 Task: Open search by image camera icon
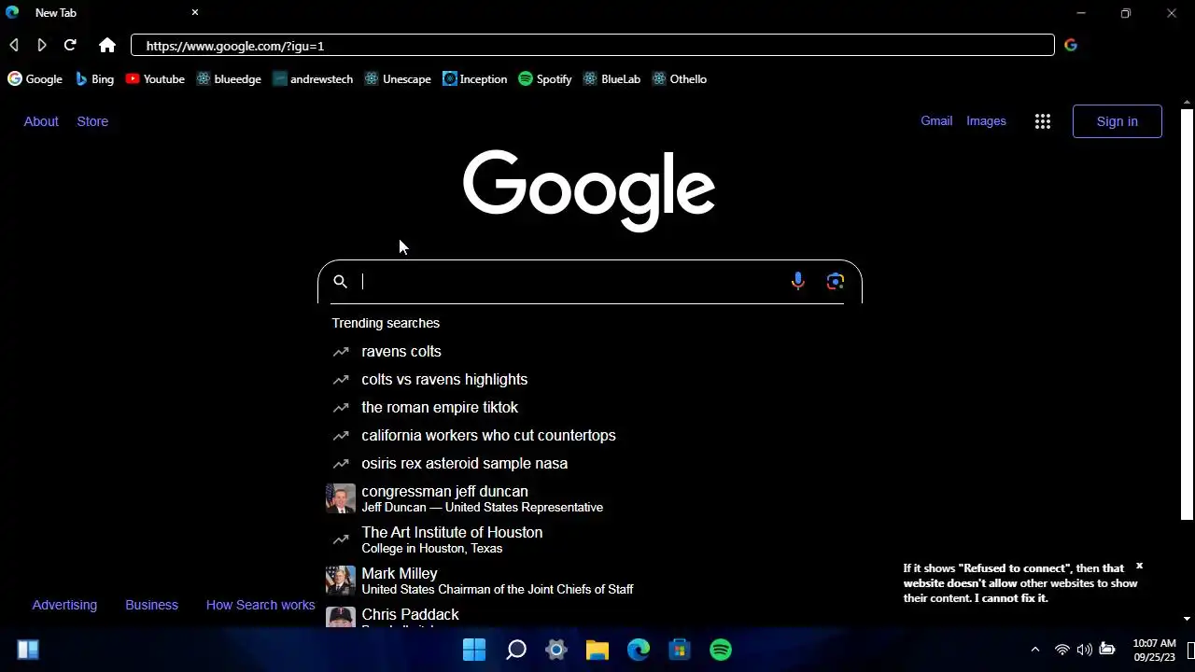836,281
